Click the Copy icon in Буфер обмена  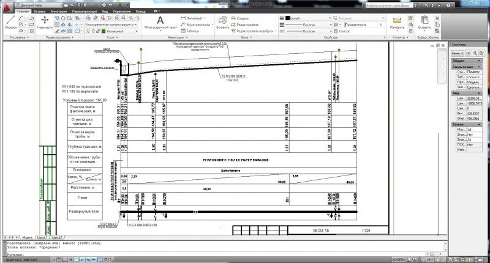(437, 24)
